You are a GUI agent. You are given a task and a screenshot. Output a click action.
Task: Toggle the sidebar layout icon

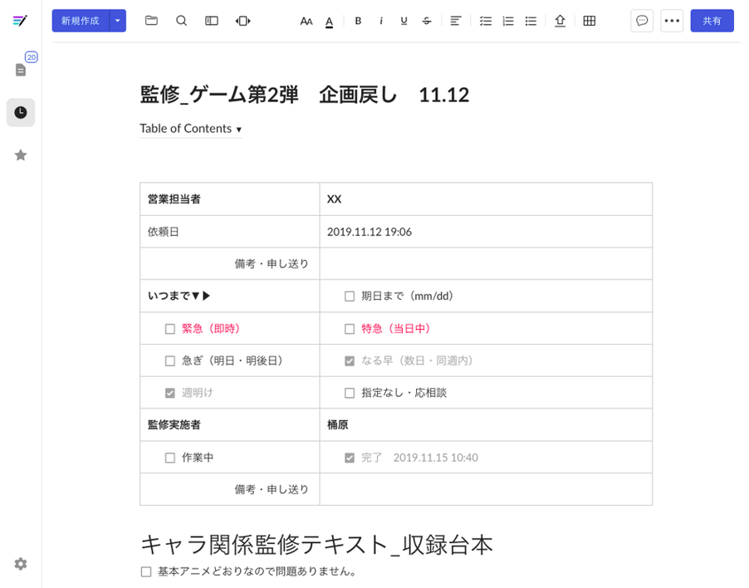pyautogui.click(x=211, y=21)
